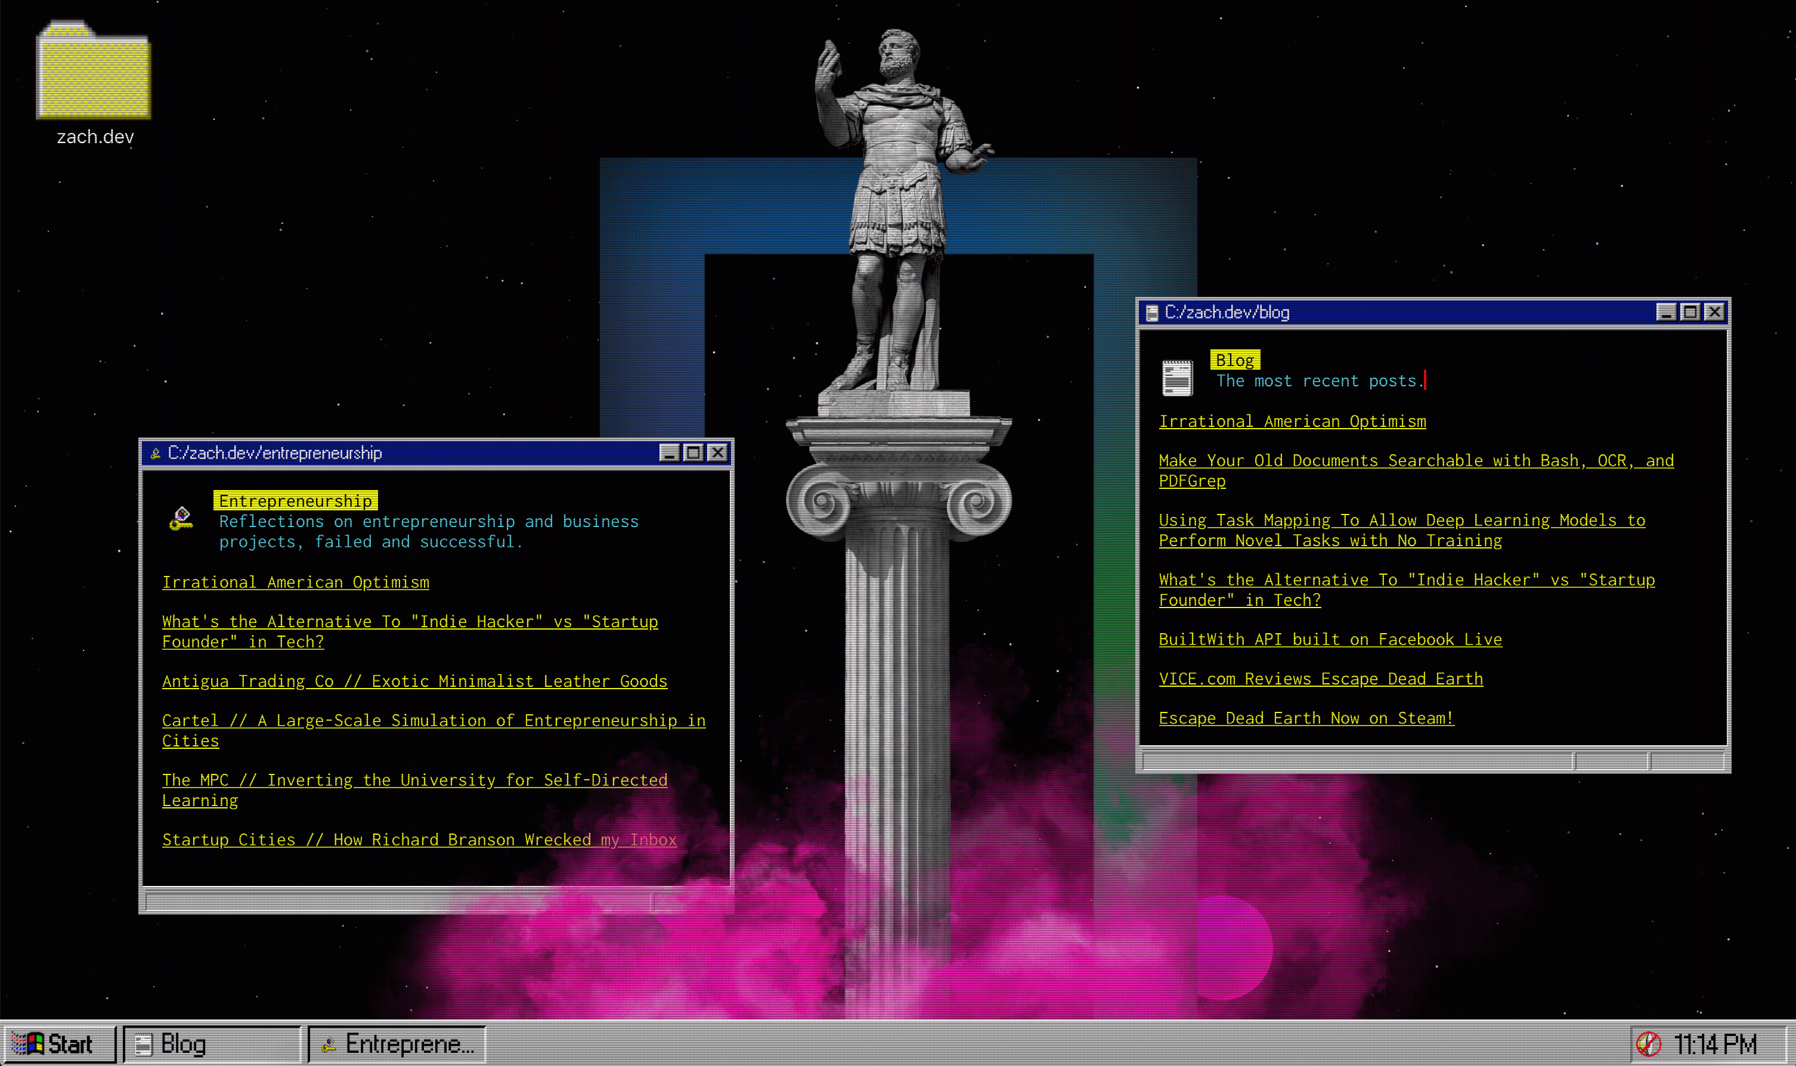
Task: Open Indie Hacker post in blog window
Action: pos(1407,590)
